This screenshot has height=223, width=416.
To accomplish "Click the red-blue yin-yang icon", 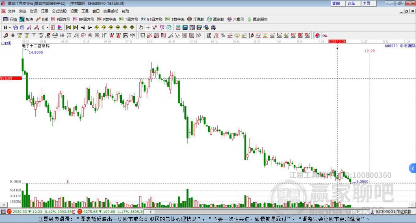I will pos(318,35).
